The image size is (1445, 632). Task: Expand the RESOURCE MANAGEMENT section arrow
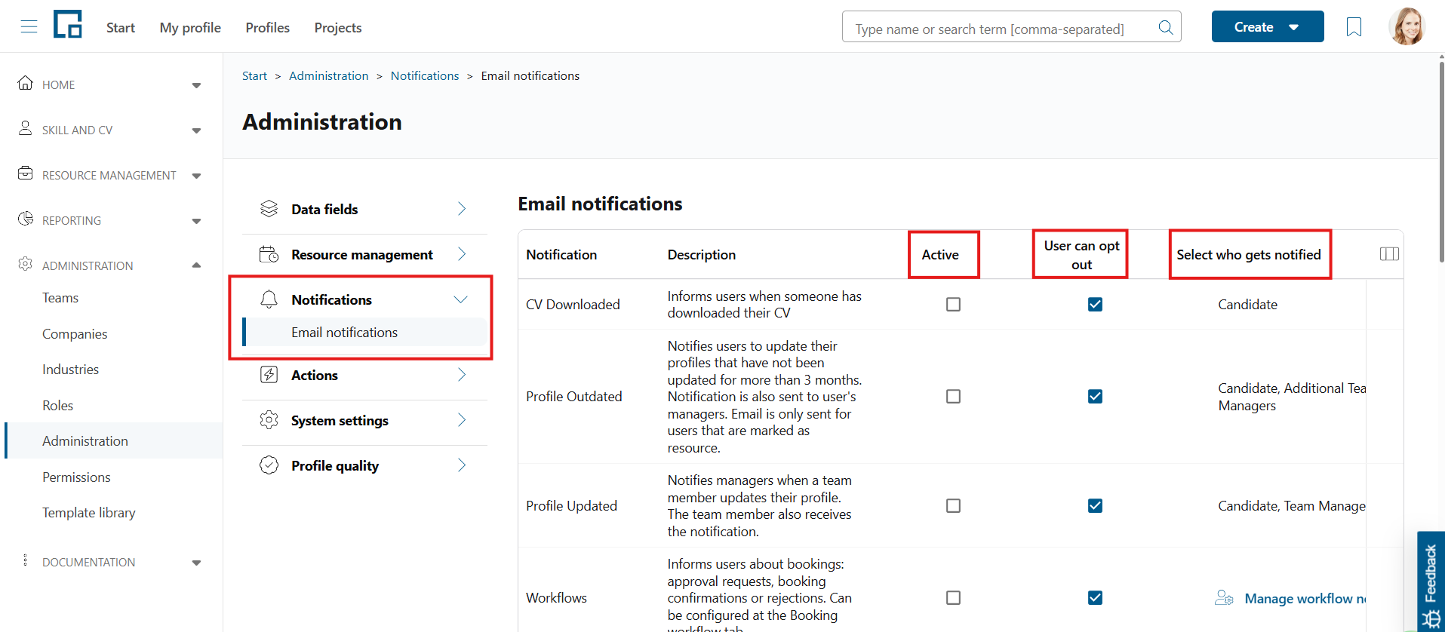[197, 176]
